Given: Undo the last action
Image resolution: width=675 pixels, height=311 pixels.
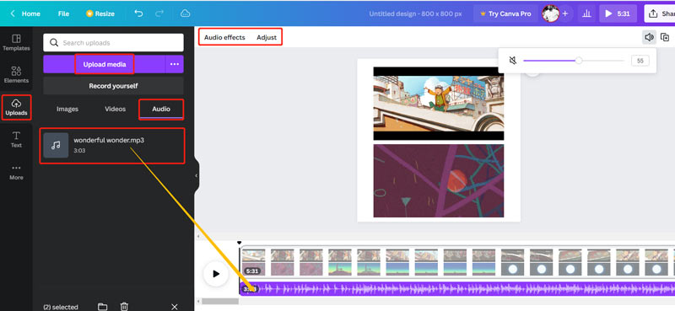Looking at the screenshot, I should 138,13.
